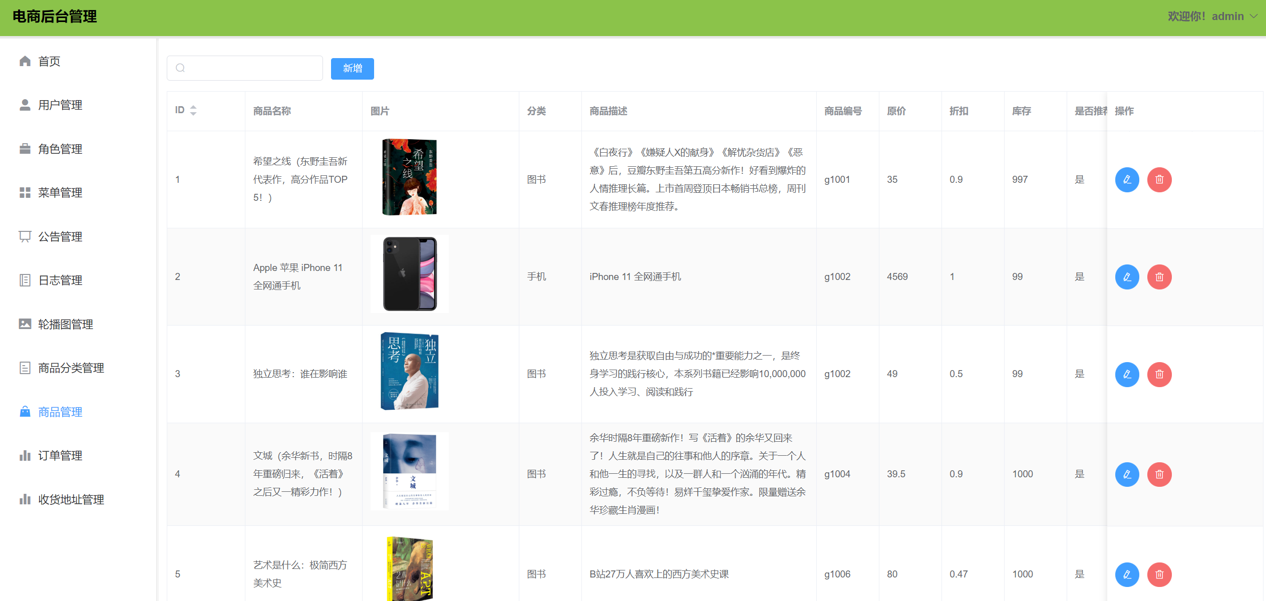
Task: Delete 希望之线 using the trash icon
Action: pyautogui.click(x=1159, y=179)
